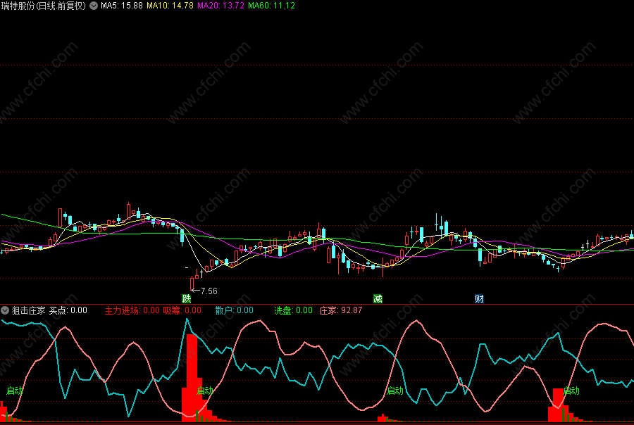
Task: Click the 买点: 0.00 value
Action: click(x=68, y=310)
